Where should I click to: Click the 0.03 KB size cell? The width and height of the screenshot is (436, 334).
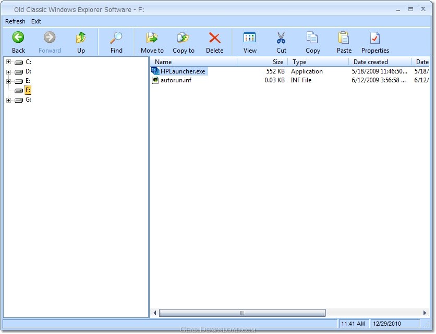(274, 80)
